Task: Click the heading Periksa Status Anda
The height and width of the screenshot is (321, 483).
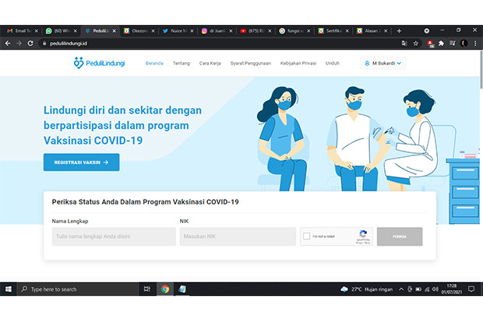Action: [145, 202]
